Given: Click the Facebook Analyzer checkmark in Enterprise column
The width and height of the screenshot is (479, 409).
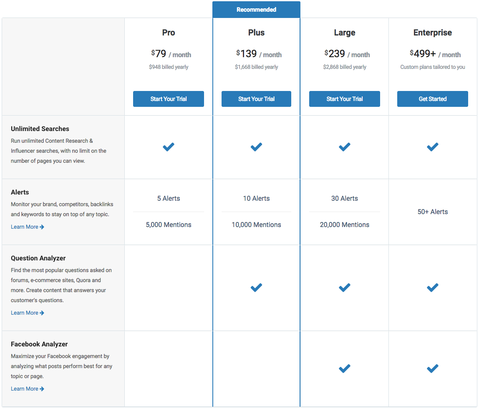Looking at the screenshot, I should coord(432,369).
